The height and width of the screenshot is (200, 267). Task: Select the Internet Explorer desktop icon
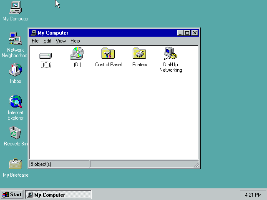(x=15, y=101)
